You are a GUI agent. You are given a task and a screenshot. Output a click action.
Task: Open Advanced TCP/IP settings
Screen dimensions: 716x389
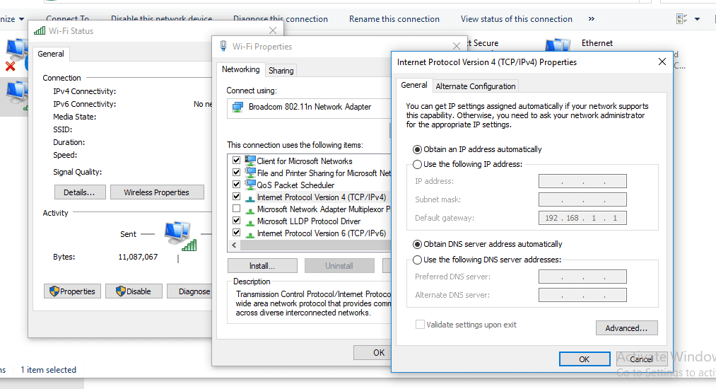tap(626, 328)
